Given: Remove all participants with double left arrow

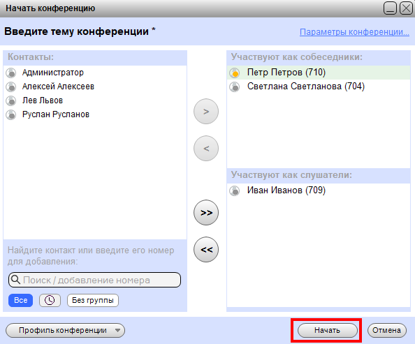Looking at the screenshot, I should tap(206, 250).
